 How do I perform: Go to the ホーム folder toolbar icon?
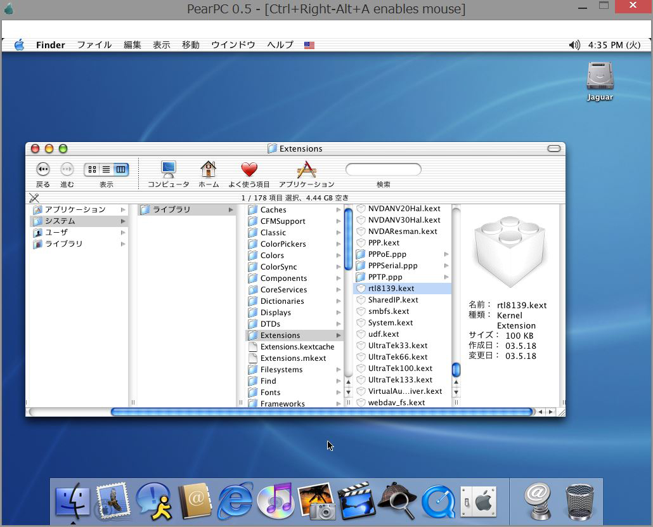(x=208, y=169)
